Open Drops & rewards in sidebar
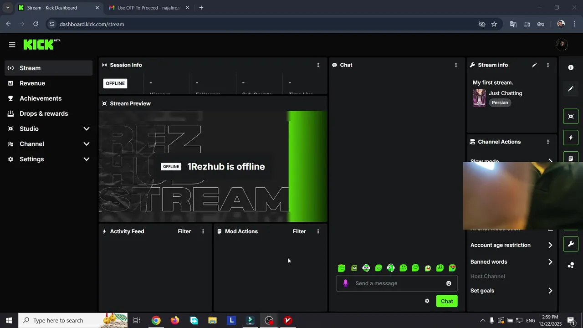Viewport: 583px width, 328px height. tap(48, 113)
